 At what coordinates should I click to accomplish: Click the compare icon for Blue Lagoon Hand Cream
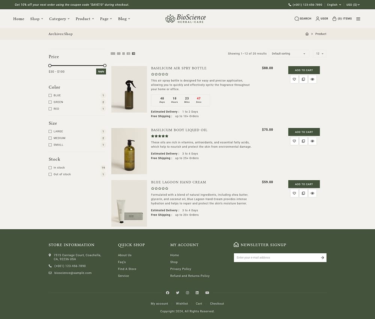pyautogui.click(x=303, y=193)
